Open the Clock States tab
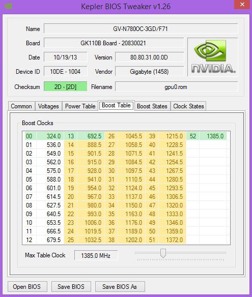The width and height of the screenshot is (252, 297). coord(188,106)
